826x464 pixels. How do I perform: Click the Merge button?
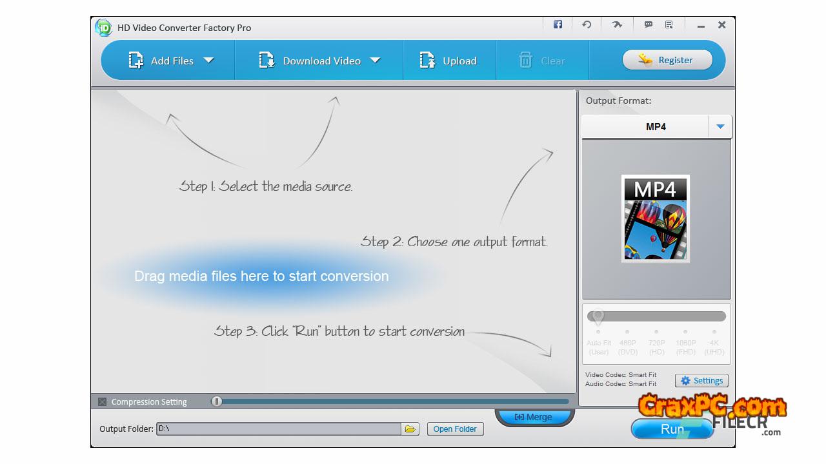533,417
